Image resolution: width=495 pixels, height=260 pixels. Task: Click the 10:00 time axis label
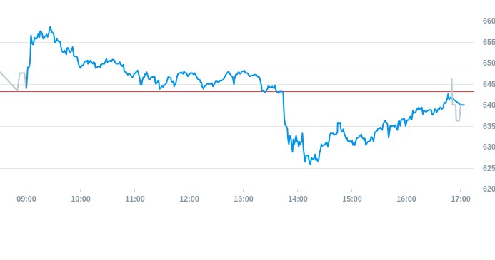tap(81, 199)
